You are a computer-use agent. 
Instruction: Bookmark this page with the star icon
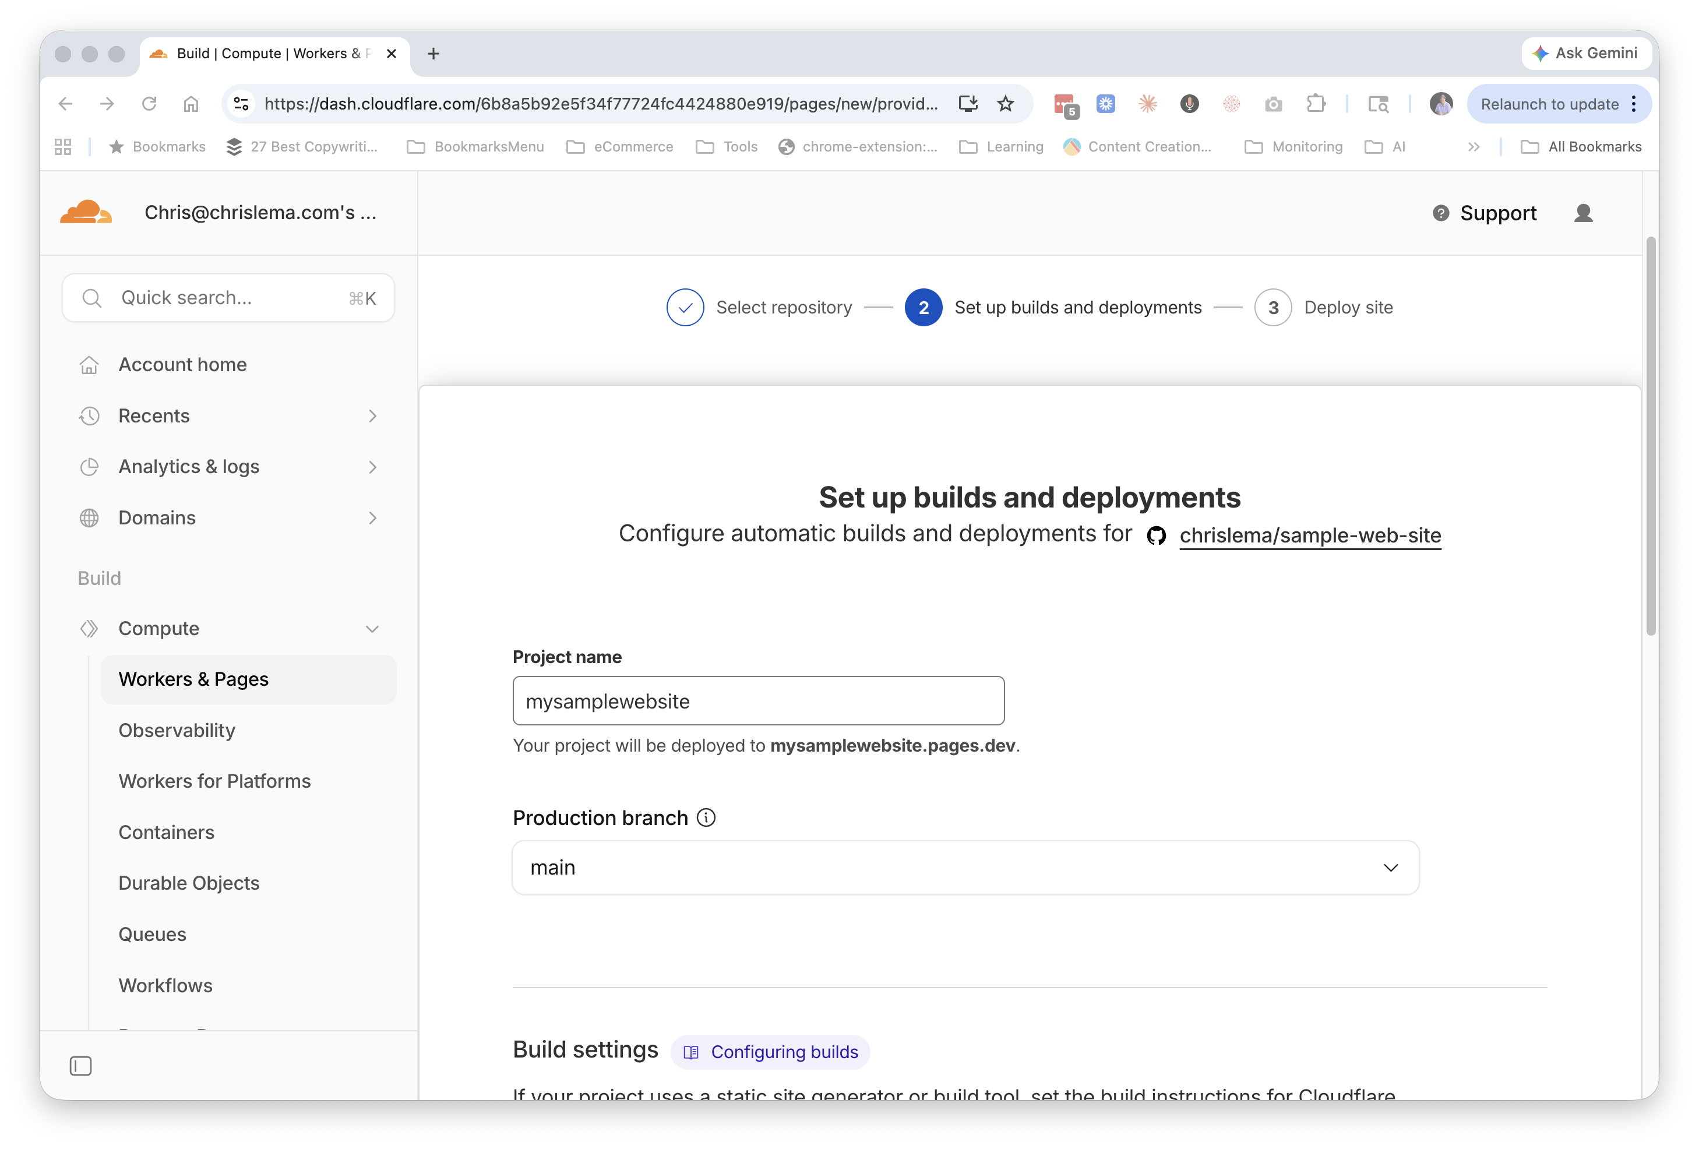(x=1006, y=104)
